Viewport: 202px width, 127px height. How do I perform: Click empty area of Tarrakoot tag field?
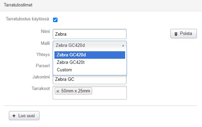(109, 93)
